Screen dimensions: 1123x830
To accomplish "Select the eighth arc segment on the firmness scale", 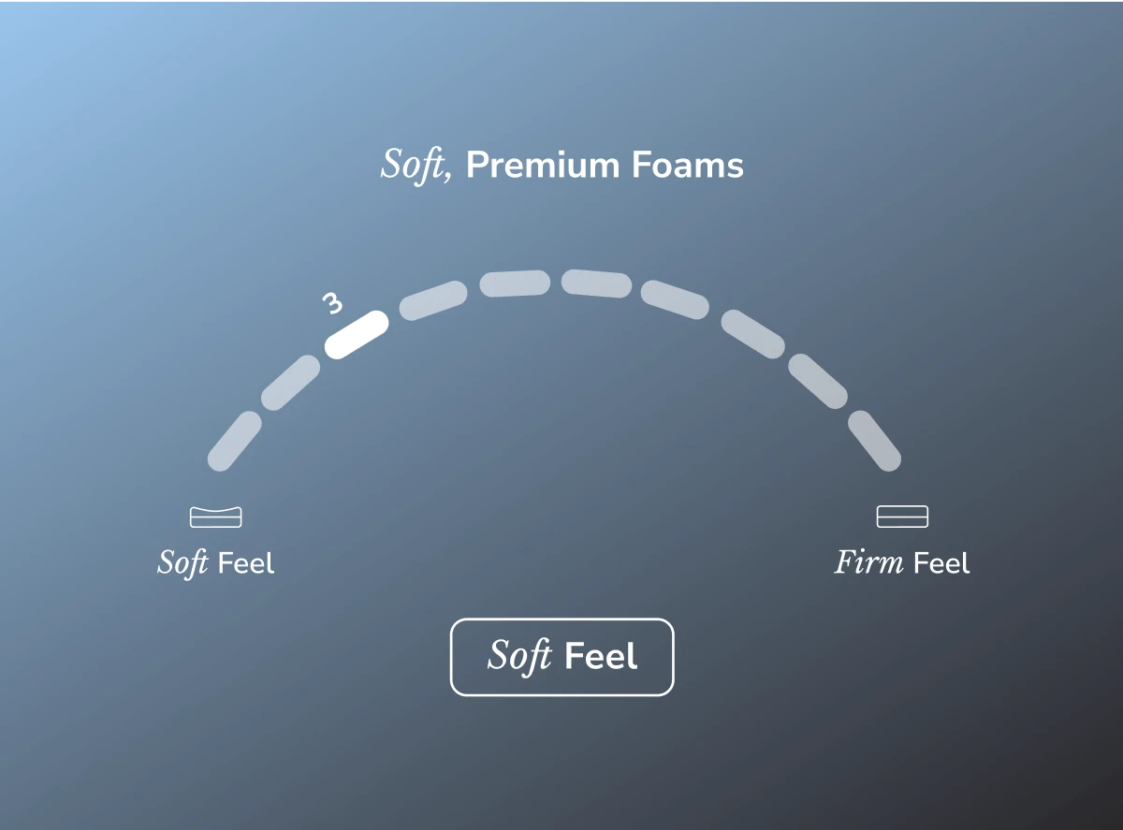I will (752, 334).
